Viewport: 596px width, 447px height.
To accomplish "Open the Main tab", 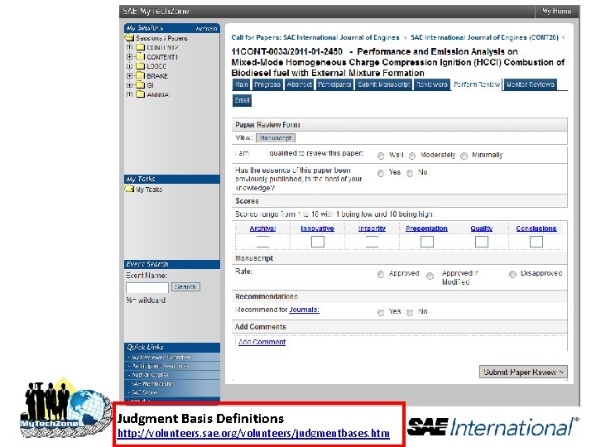I will pos(241,84).
